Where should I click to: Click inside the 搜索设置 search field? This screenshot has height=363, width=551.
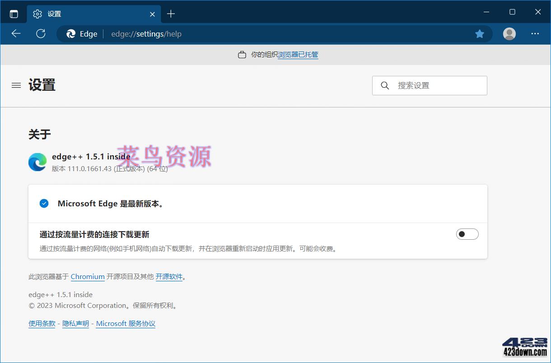click(429, 85)
